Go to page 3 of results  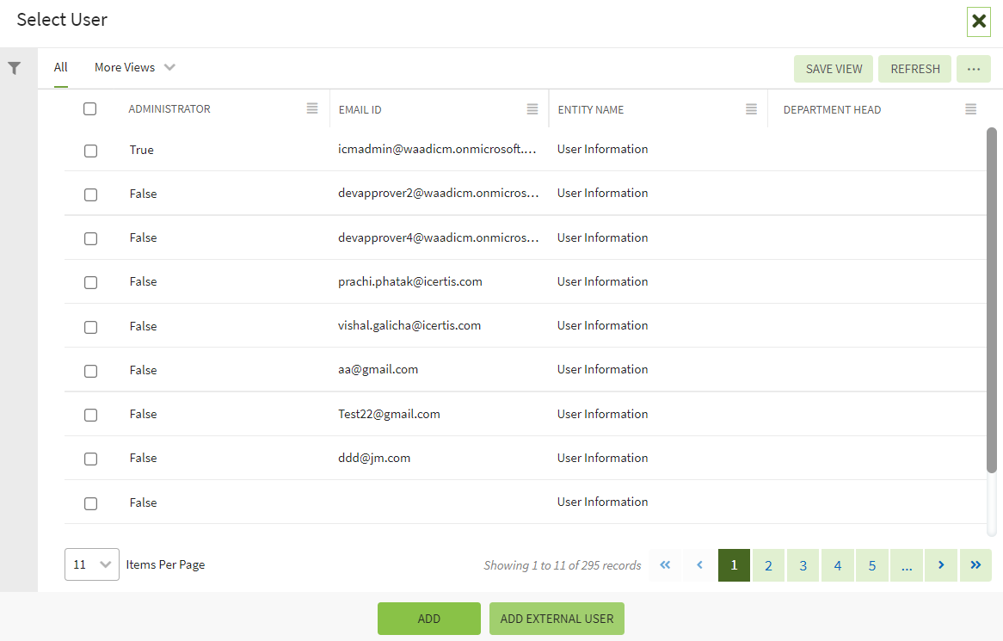pyautogui.click(x=803, y=565)
